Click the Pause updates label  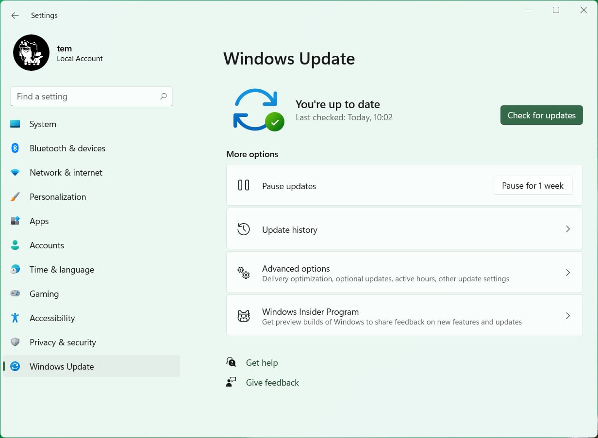[289, 186]
